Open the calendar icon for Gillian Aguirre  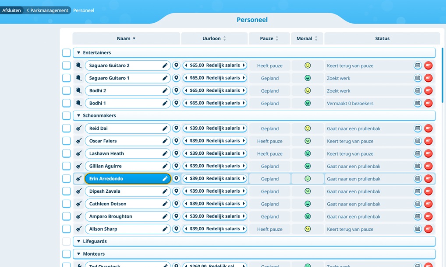coord(418,166)
